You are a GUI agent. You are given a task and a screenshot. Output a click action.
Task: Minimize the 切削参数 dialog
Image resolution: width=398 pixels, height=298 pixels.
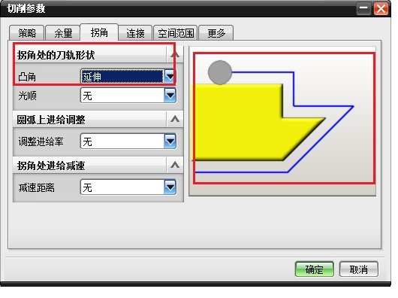(x=363, y=9)
